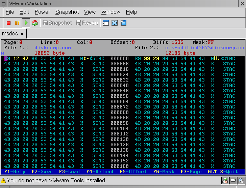This screenshot has height=188, width=246.
Task: Click the network adapter status icon with the red x
Action: [225, 181]
